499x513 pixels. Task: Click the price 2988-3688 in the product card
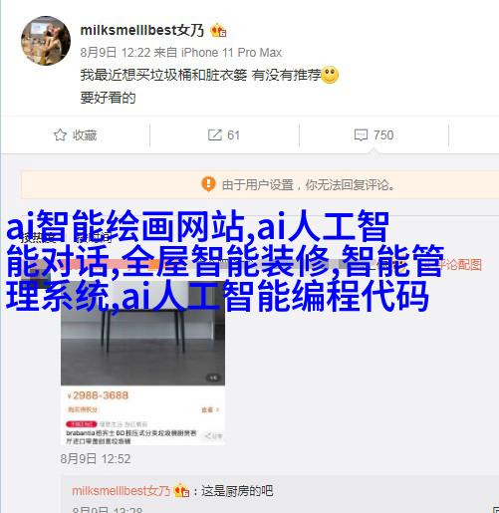(101, 395)
